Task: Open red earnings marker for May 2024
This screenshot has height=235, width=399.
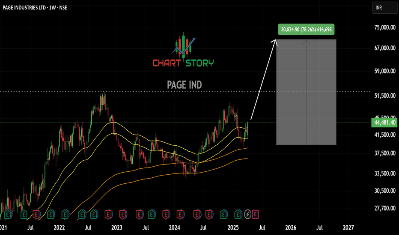Action: click(x=197, y=214)
